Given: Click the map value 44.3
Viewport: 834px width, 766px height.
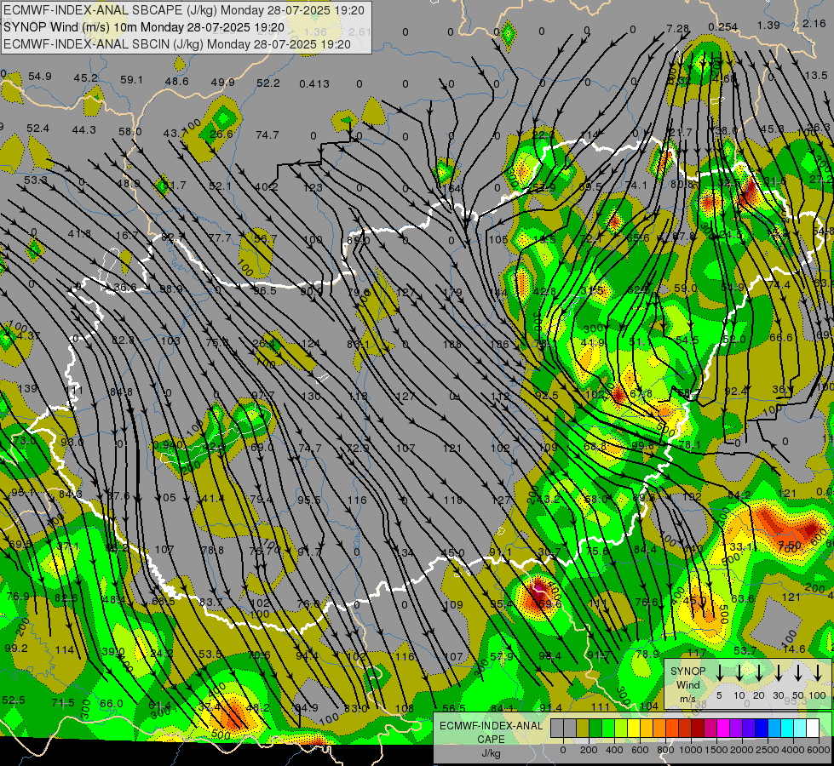Looking at the screenshot, I should (84, 129).
